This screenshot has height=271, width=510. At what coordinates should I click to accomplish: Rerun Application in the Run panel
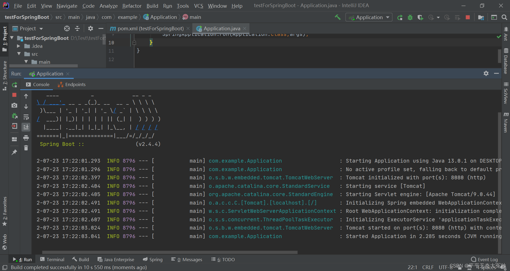15,85
